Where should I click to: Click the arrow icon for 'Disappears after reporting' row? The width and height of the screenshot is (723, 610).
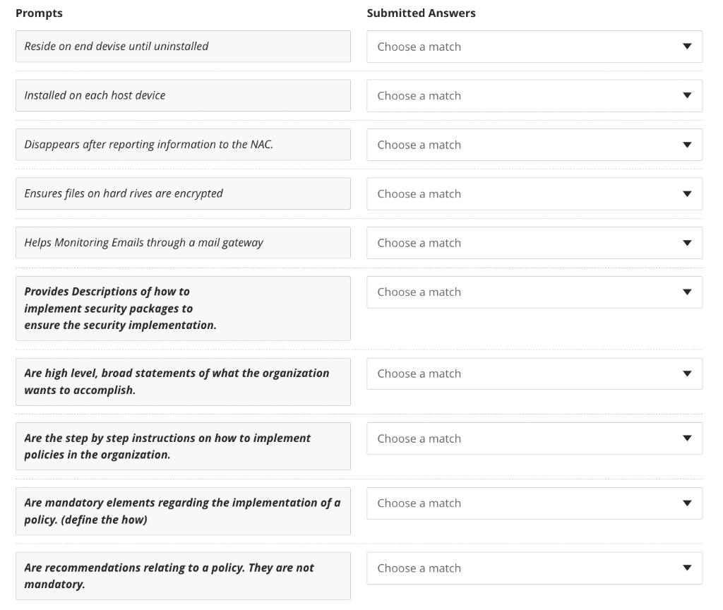pos(687,145)
